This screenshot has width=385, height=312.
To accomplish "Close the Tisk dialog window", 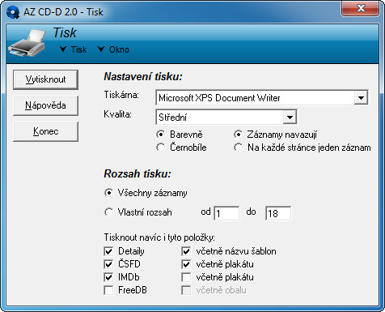I will pyautogui.click(x=361, y=9).
